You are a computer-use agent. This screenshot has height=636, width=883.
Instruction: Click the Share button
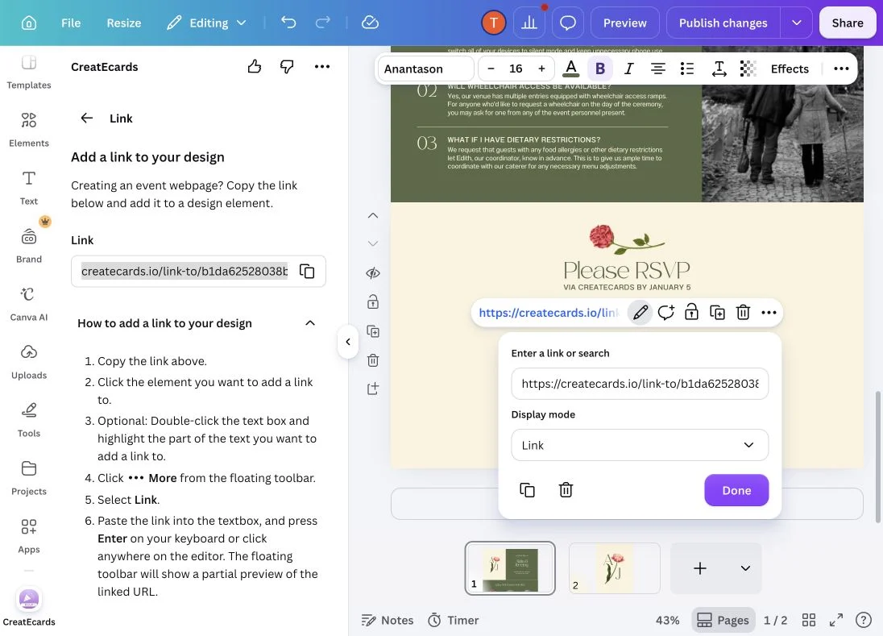[x=847, y=23]
